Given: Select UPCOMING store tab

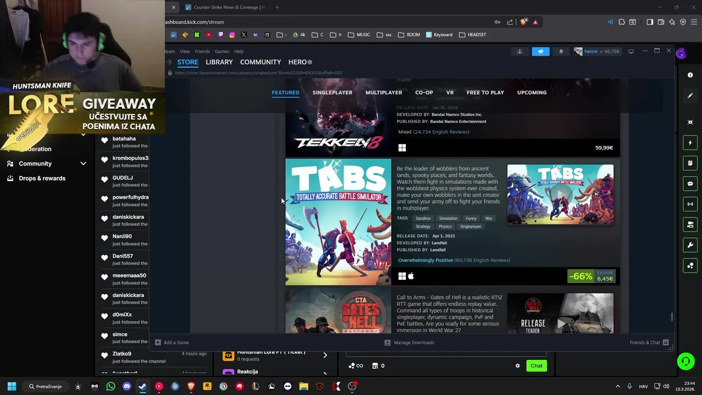Looking at the screenshot, I should point(532,92).
